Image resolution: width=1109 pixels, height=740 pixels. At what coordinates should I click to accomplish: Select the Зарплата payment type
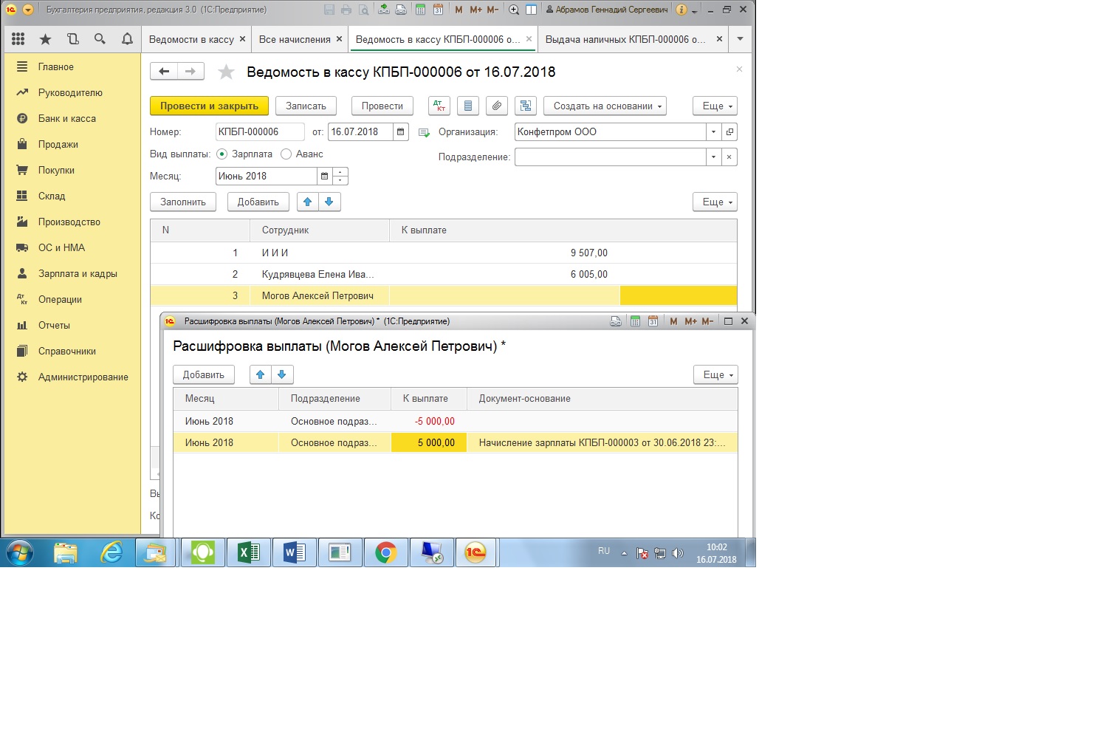222,154
